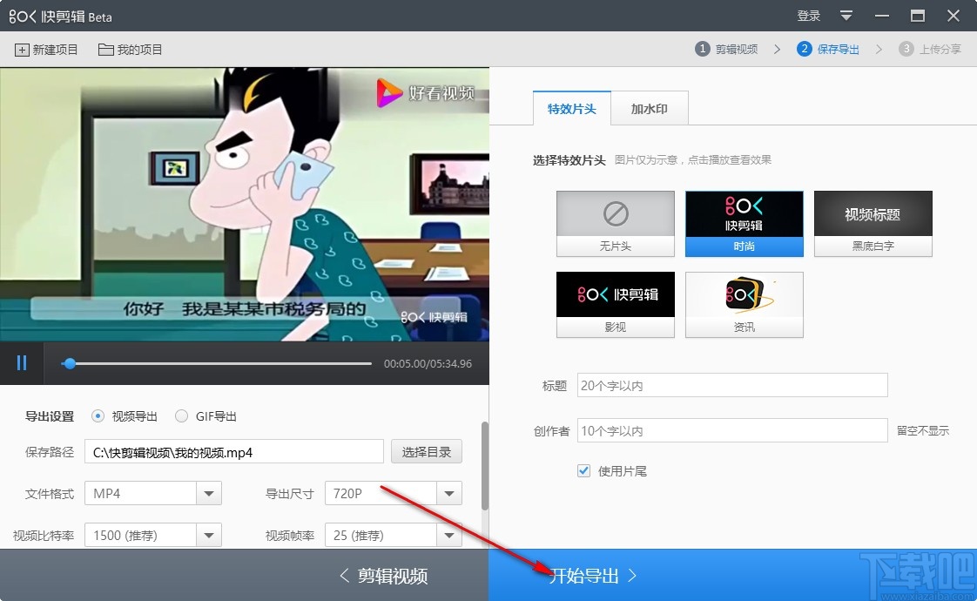Image resolution: width=977 pixels, height=601 pixels.
Task: Toggle the 使用片尾 checkbox
Action: tap(583, 470)
